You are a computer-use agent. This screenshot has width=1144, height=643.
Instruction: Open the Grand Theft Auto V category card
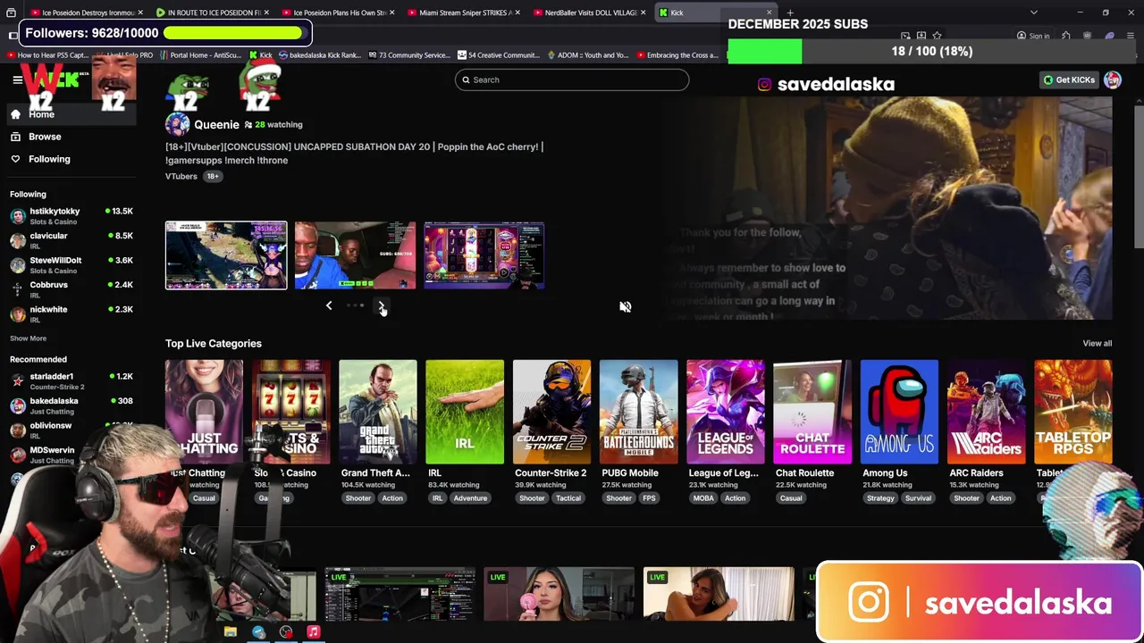click(x=377, y=412)
